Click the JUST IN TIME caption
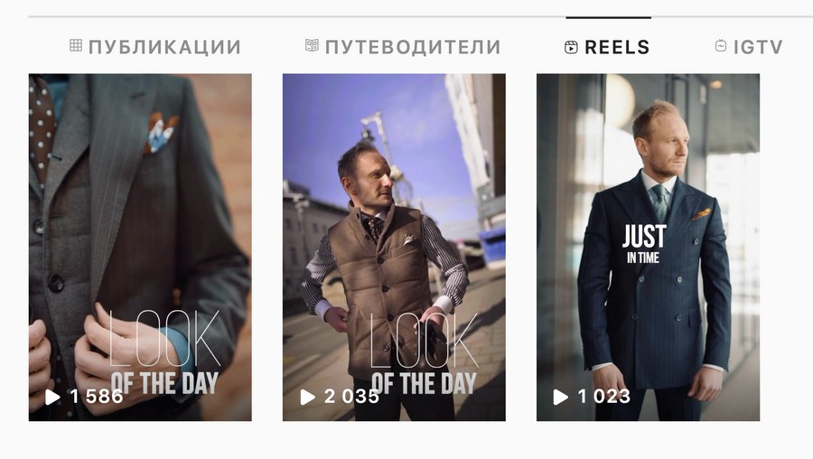The height and width of the screenshot is (459, 813). 643,244
